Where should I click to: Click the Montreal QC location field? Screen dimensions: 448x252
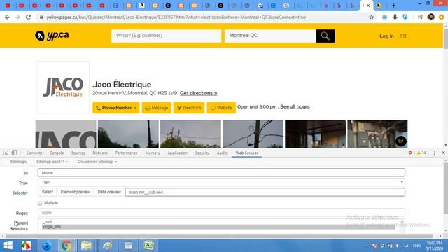point(270,36)
